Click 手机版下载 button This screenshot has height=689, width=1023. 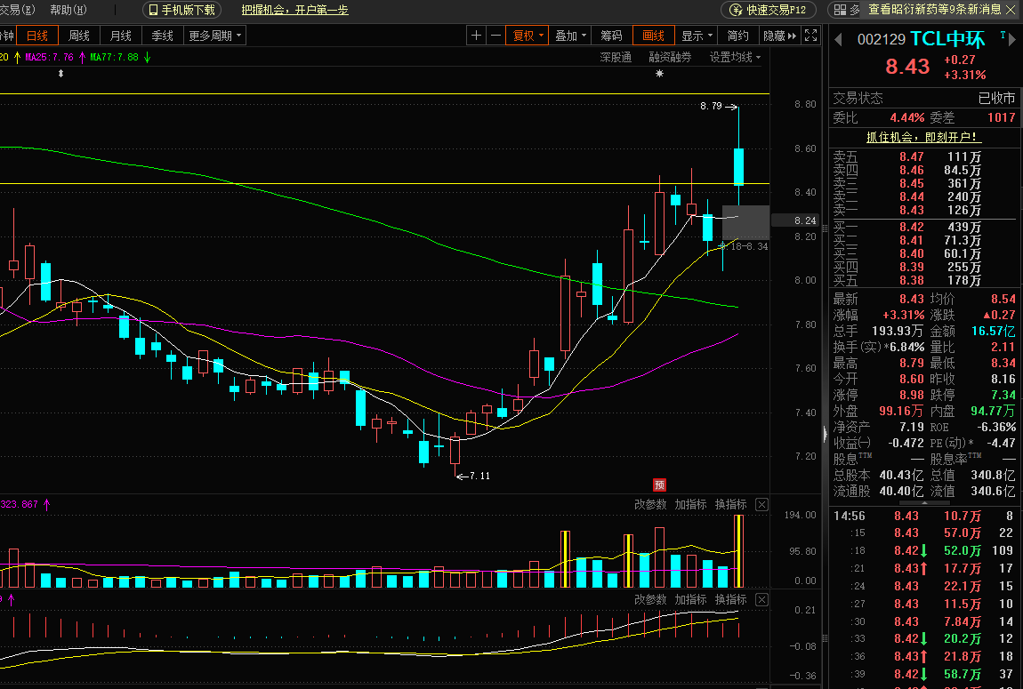point(182,10)
